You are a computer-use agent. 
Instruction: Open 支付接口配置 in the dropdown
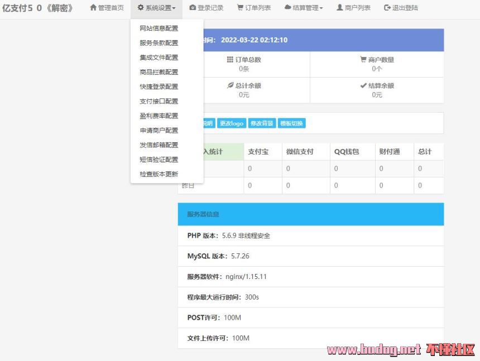(x=159, y=101)
